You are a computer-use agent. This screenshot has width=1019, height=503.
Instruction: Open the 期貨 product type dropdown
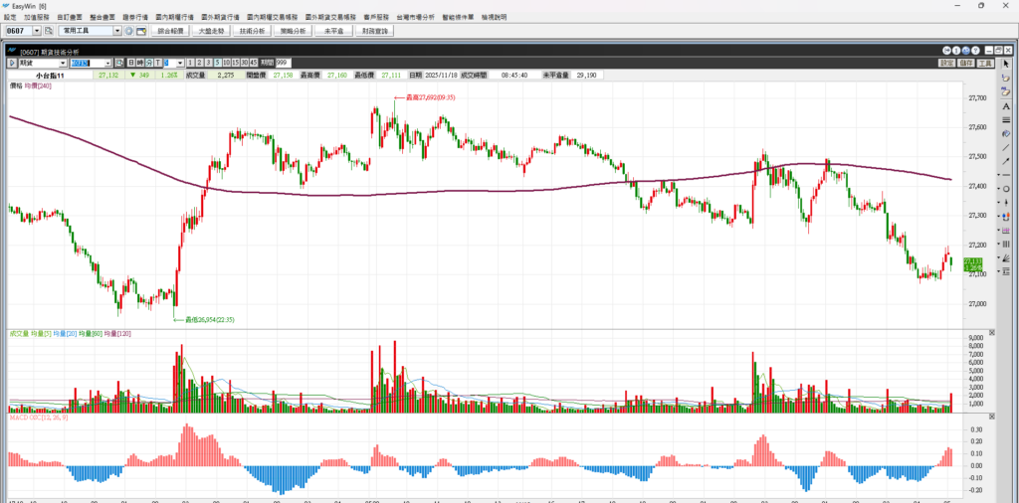coord(62,64)
